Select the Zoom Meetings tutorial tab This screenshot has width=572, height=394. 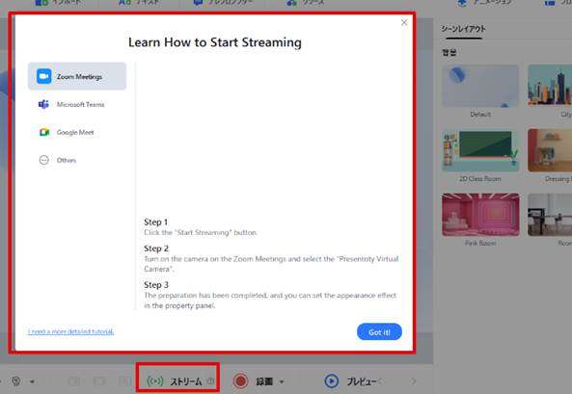click(77, 76)
